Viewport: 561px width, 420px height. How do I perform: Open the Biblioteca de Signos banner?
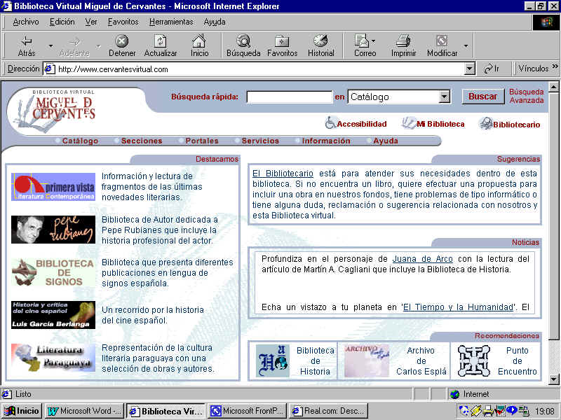(53, 272)
